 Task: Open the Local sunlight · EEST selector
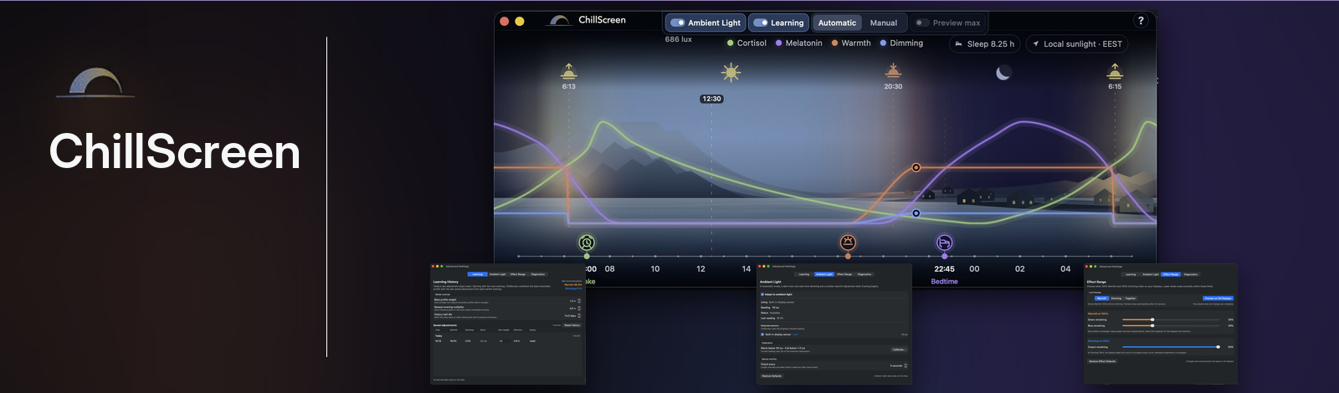[x=1077, y=43]
